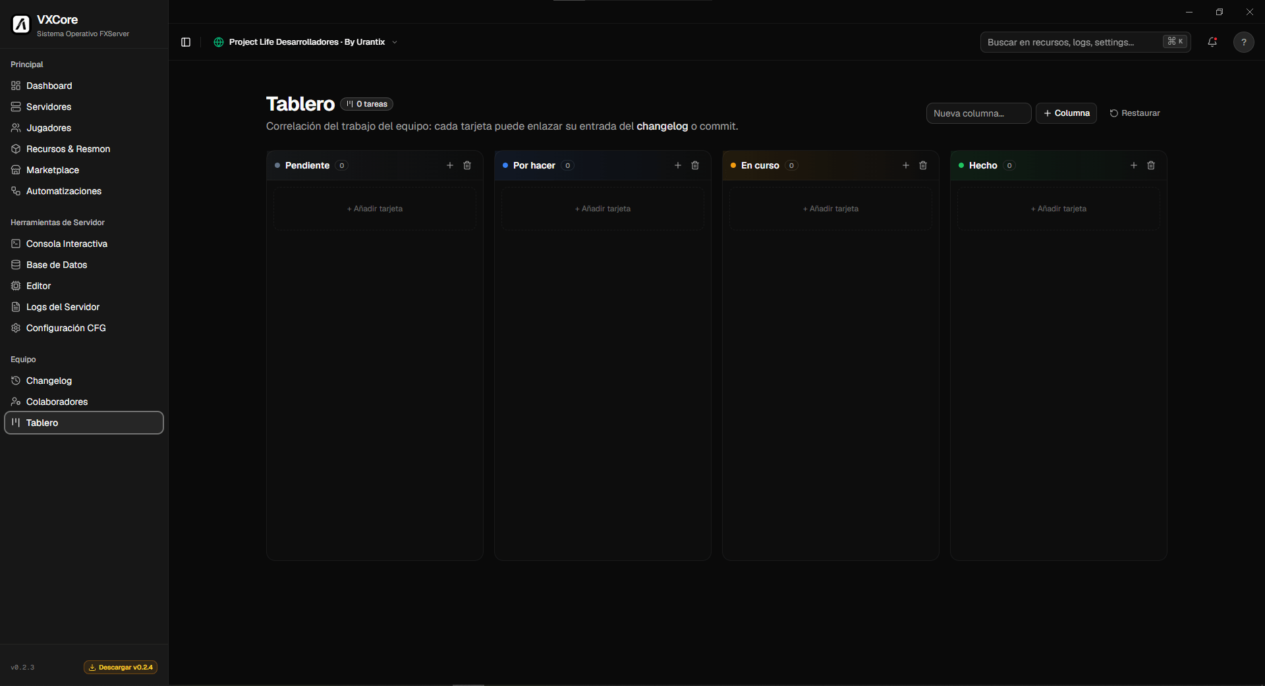This screenshot has height=686, width=1265.
Task: Open Automatizaciones
Action: coord(84,191)
